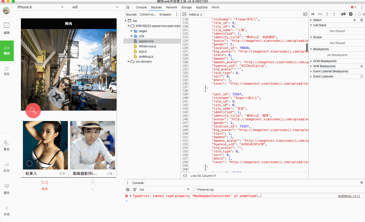Expand the utils folder
Viewport: 365px width, 222px height.
[x=132, y=36]
